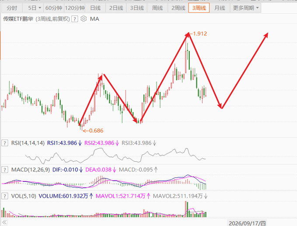Click the DEA:0.038 value

coord(98,170)
